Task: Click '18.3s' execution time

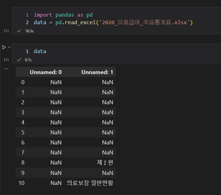Action: tap(29, 31)
